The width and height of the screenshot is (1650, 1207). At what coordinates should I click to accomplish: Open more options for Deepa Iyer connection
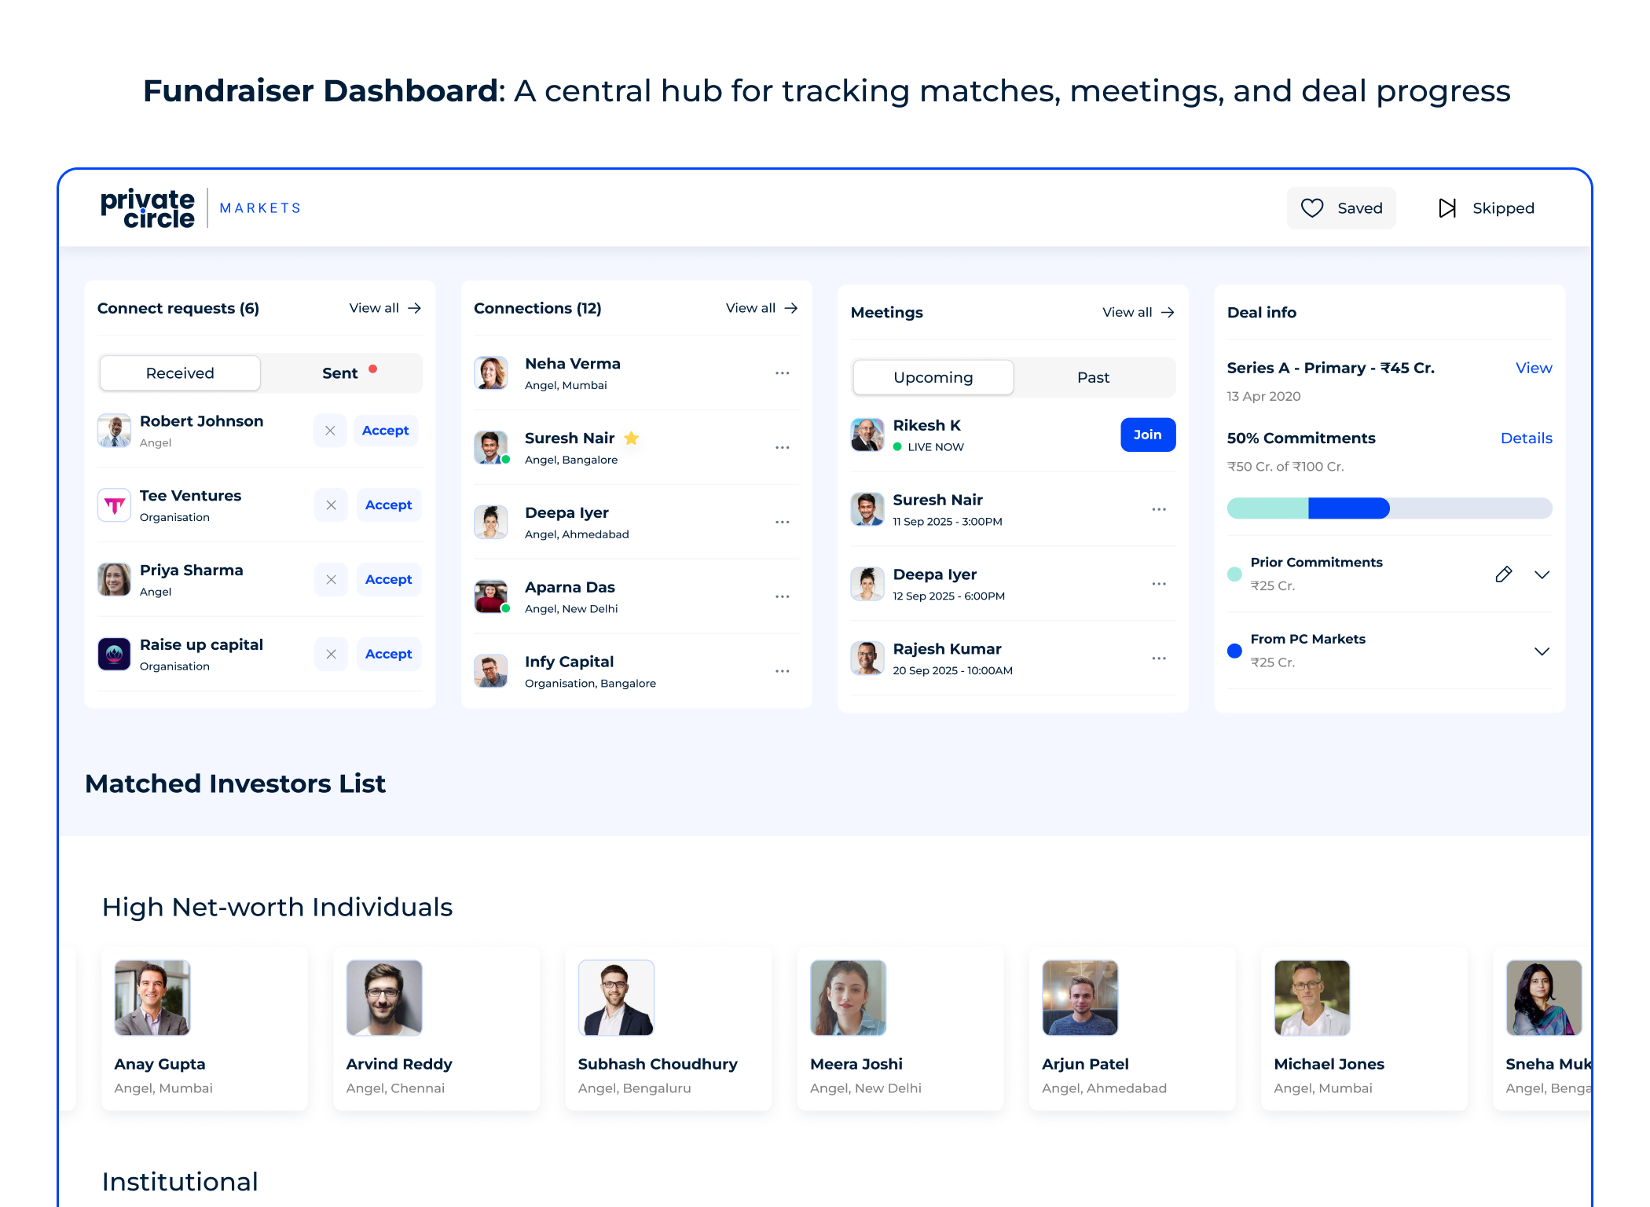coord(782,523)
